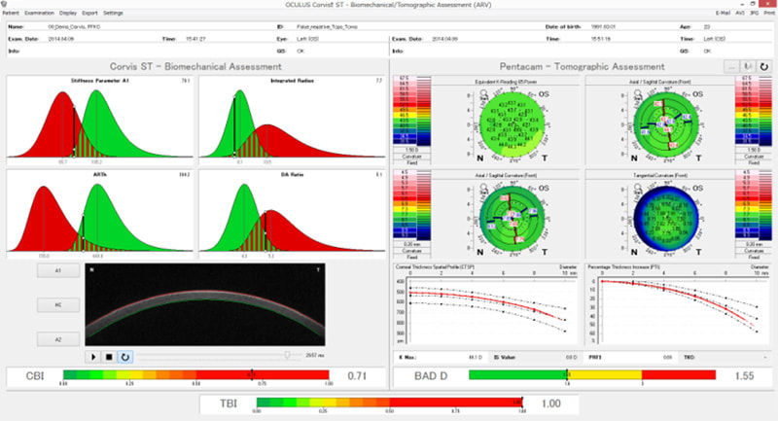
Task: Export the view as JPG
Action: click(x=755, y=13)
